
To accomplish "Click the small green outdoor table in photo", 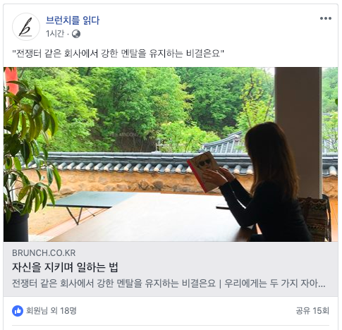I will click(x=93, y=202).
